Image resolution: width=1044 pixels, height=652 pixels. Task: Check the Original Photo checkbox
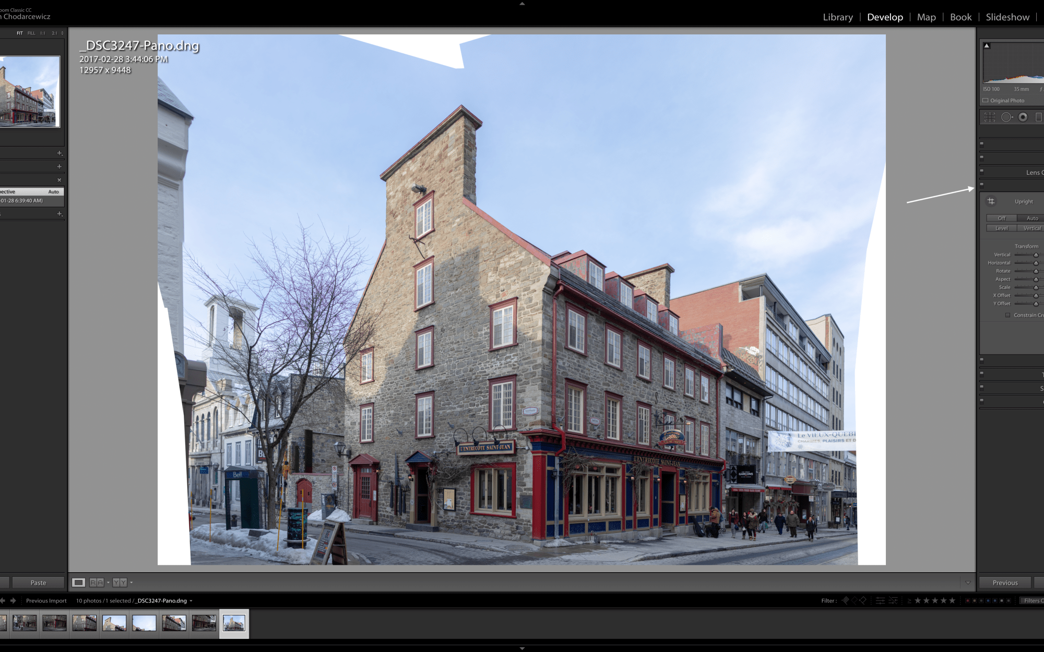click(x=986, y=101)
